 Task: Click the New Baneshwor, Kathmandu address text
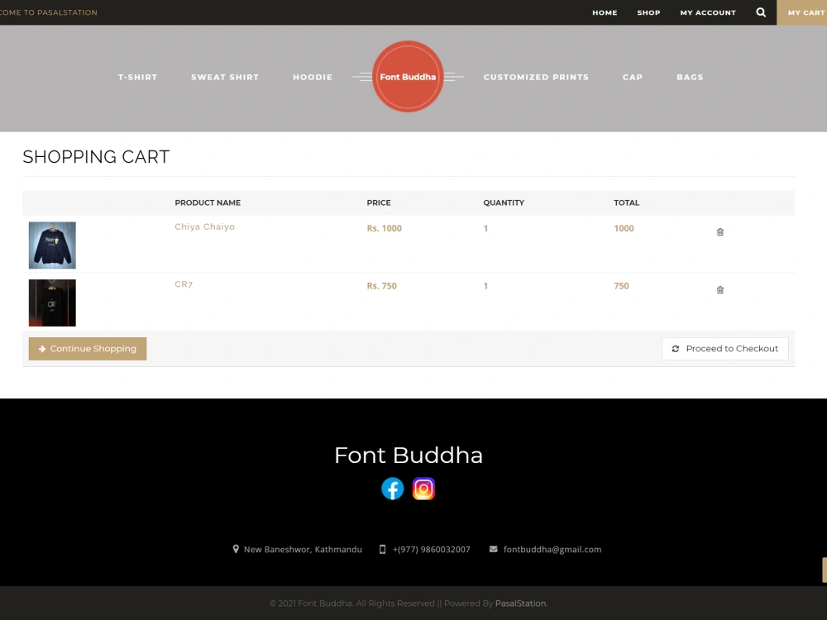tap(303, 550)
